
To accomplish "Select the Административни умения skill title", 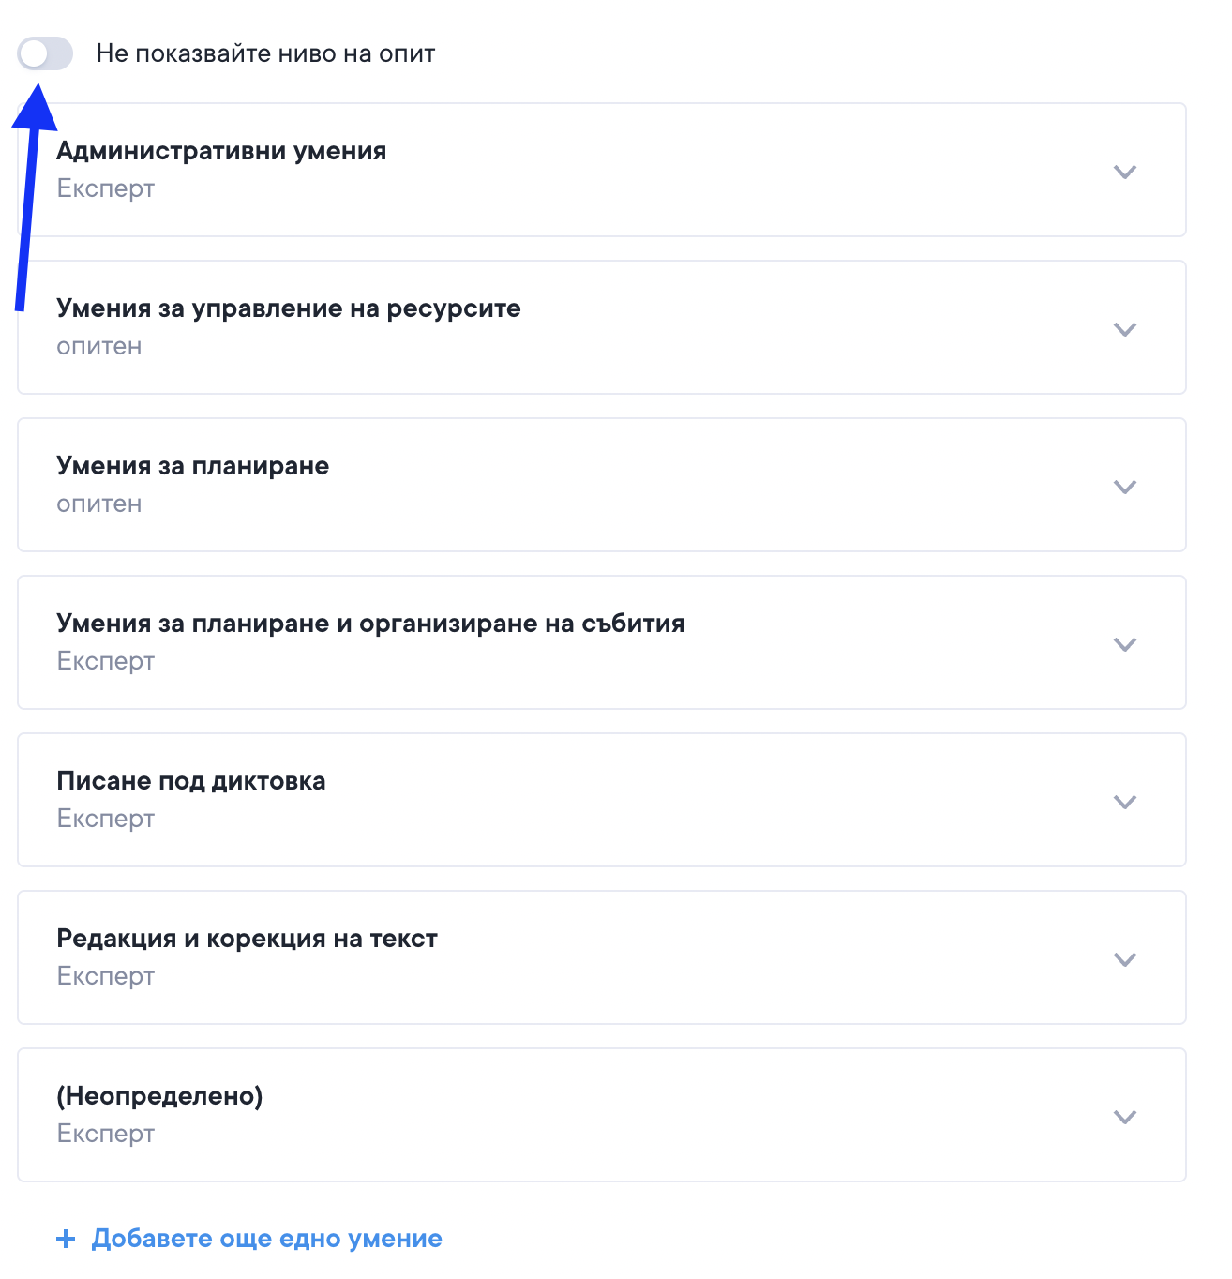I will click(221, 151).
